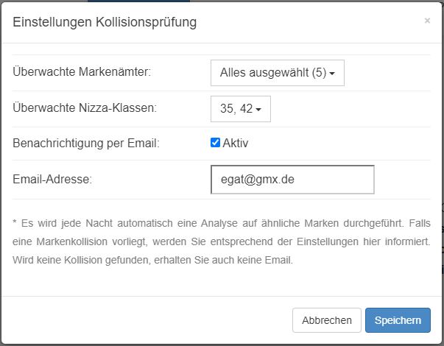Close the Einstellungen Kollisionsprüfung dialog with X

(427, 21)
